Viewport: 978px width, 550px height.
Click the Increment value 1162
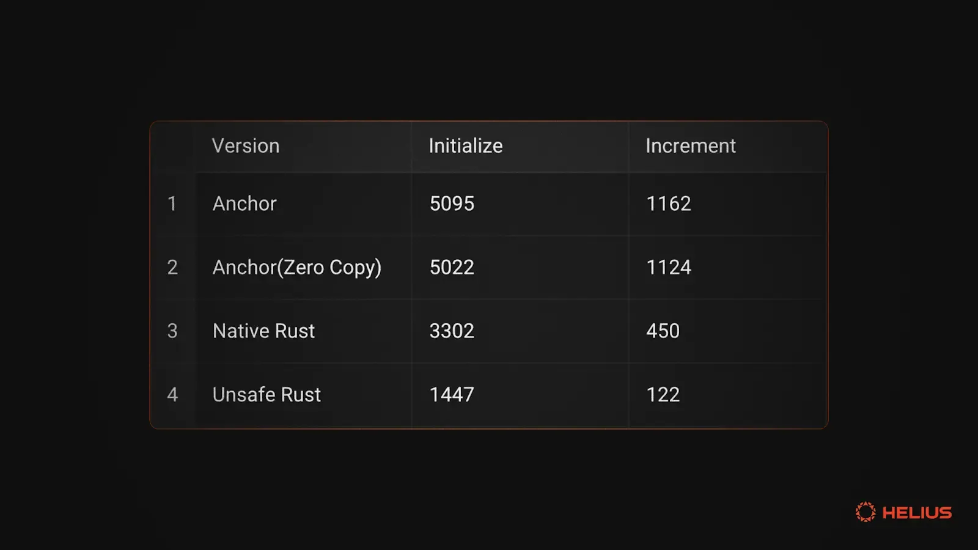coord(669,204)
